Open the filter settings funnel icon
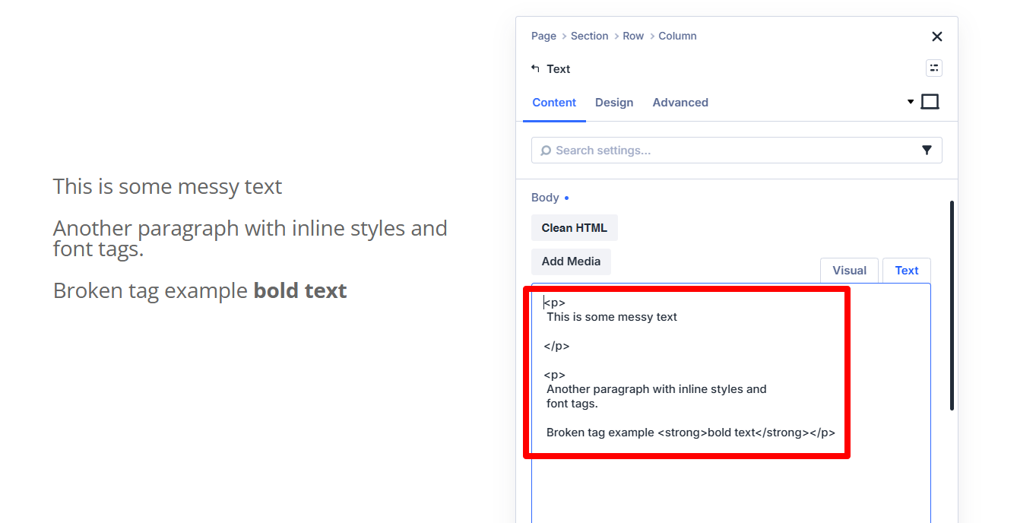The height and width of the screenshot is (523, 1017). click(927, 151)
